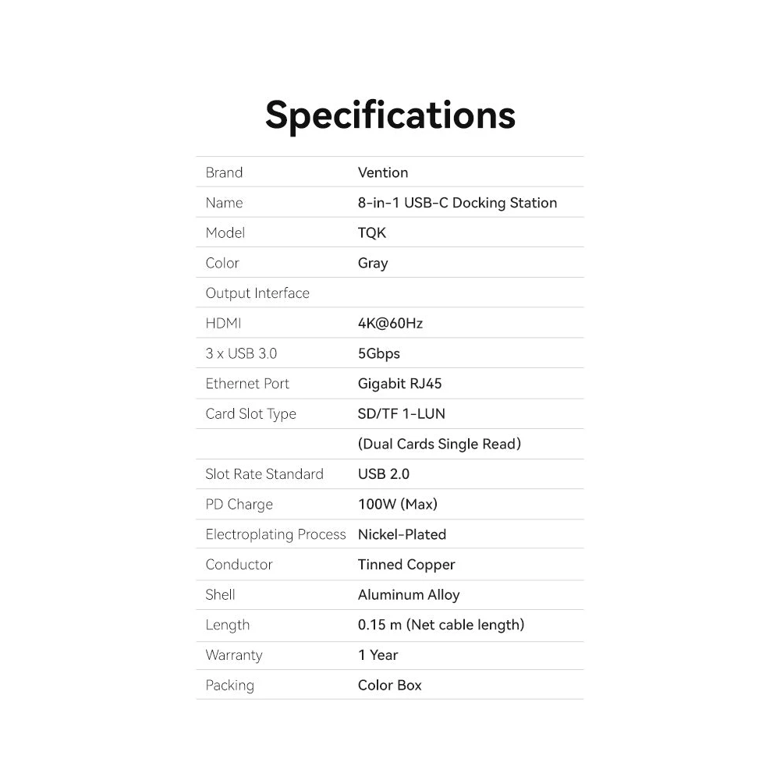Click the SD/TF 1-LUN card slot value
780x780 pixels.
(402, 413)
